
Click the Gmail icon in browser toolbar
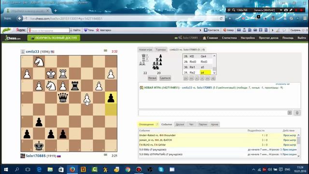click(243, 18)
